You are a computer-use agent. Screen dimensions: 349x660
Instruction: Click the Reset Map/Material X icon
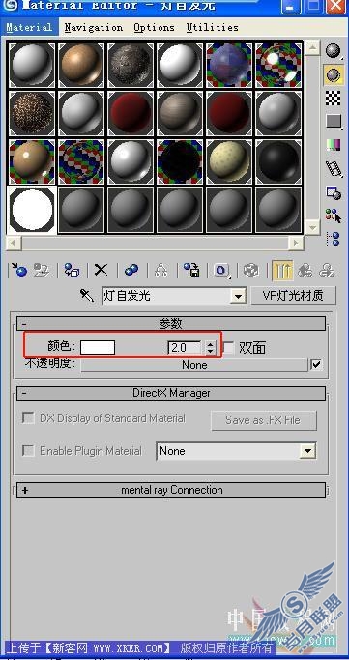101,270
